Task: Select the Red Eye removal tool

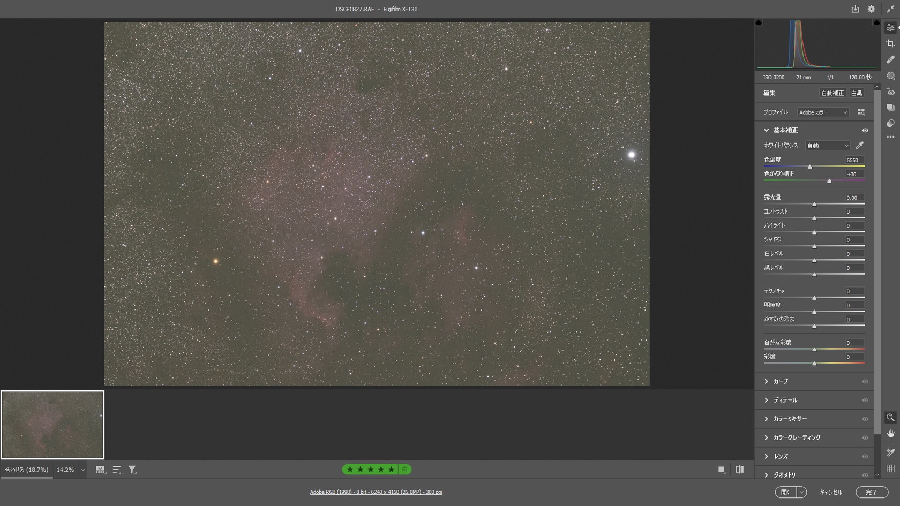Action: coord(890,92)
